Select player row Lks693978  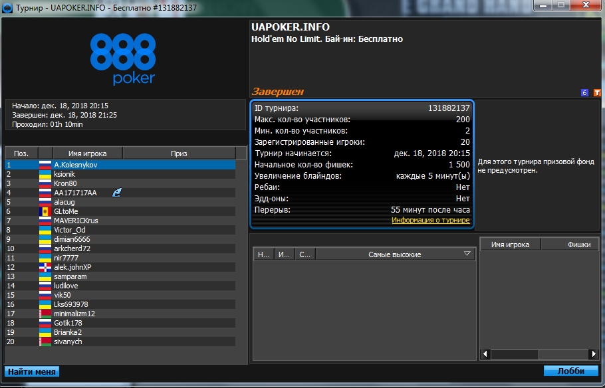coord(120,304)
